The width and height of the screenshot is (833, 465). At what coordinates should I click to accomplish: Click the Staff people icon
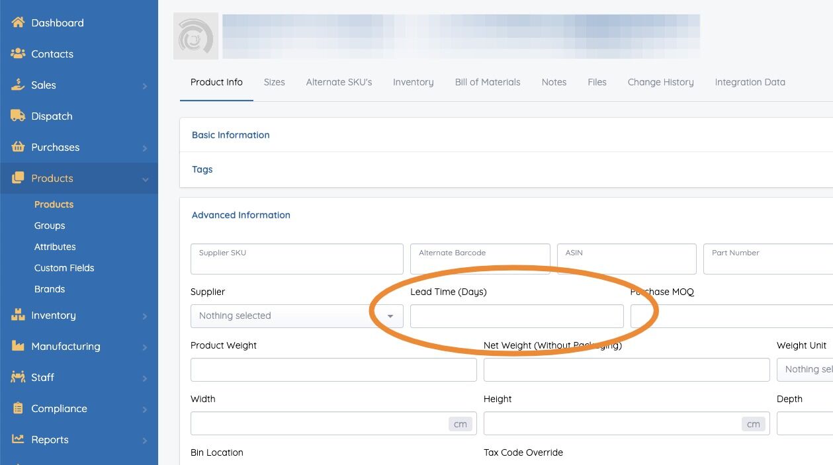[18, 377]
